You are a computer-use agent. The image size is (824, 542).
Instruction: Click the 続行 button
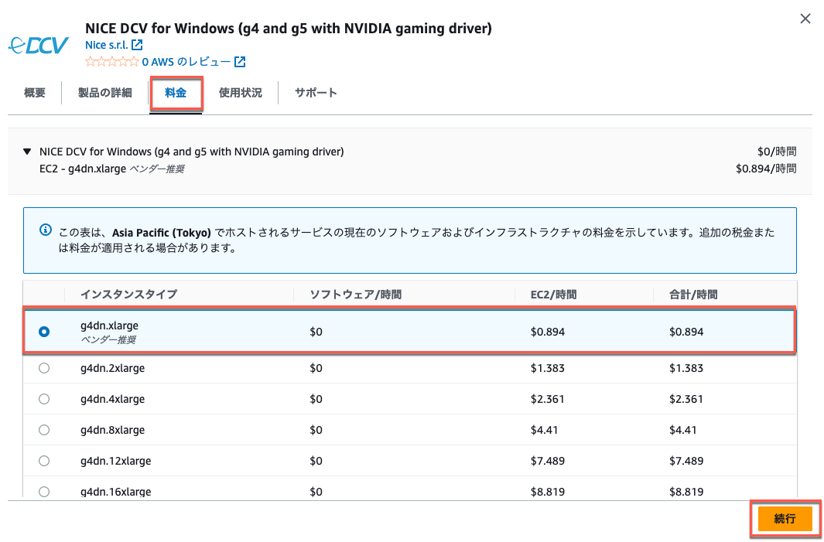[785, 519]
